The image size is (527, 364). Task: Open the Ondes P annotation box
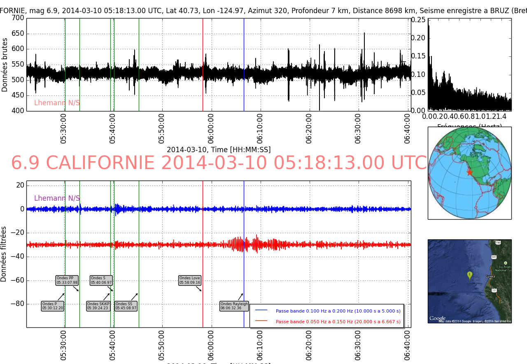pos(53,306)
